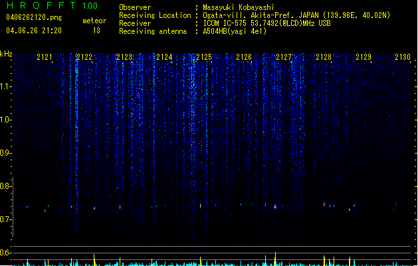Click the 2129 time marker
418x266 pixels.
click(364, 57)
